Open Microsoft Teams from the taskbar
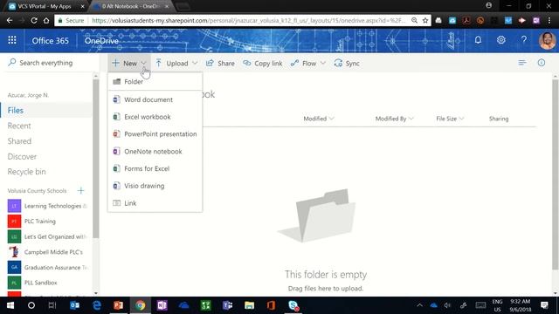 pos(227,305)
